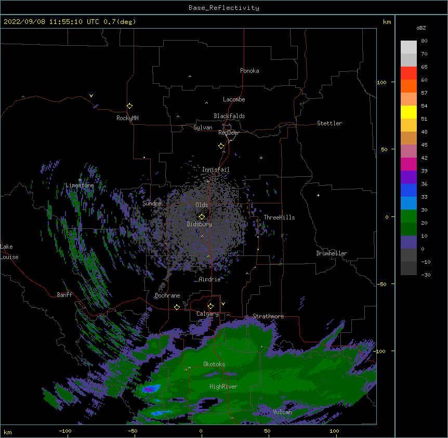Click the Lacombe city label
The image size is (448, 438).
click(234, 99)
